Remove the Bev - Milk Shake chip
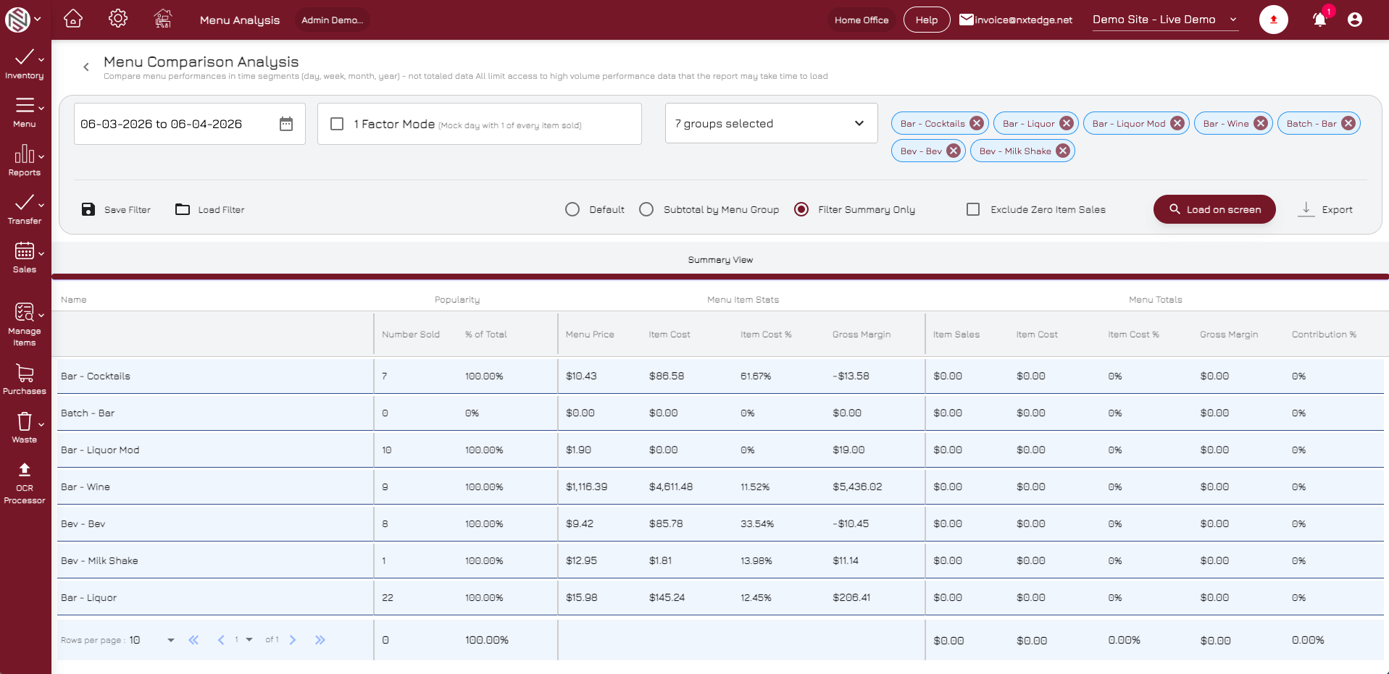 click(1063, 151)
